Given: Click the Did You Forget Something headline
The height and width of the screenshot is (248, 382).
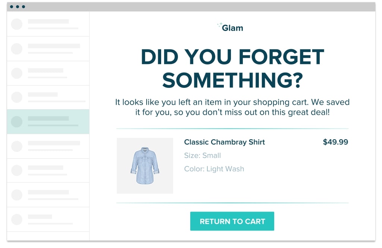Looking at the screenshot, I should pos(232,69).
